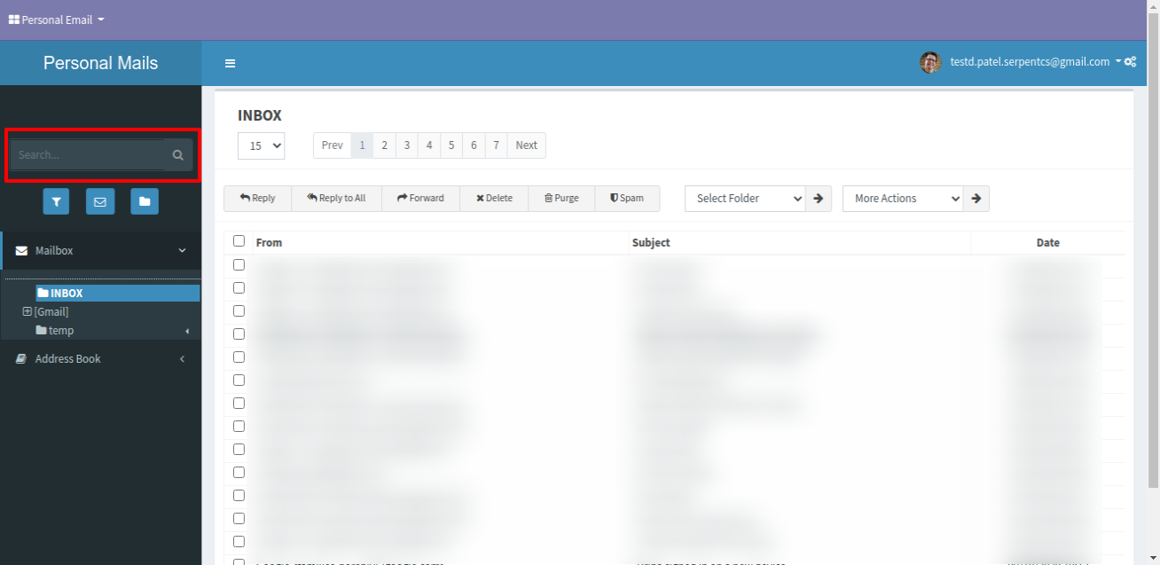1160x565 pixels.
Task: Check the select-all checkbox above the message list
Action: point(239,240)
